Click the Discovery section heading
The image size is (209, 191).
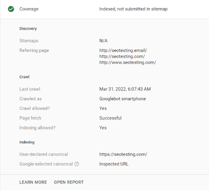click(28, 28)
